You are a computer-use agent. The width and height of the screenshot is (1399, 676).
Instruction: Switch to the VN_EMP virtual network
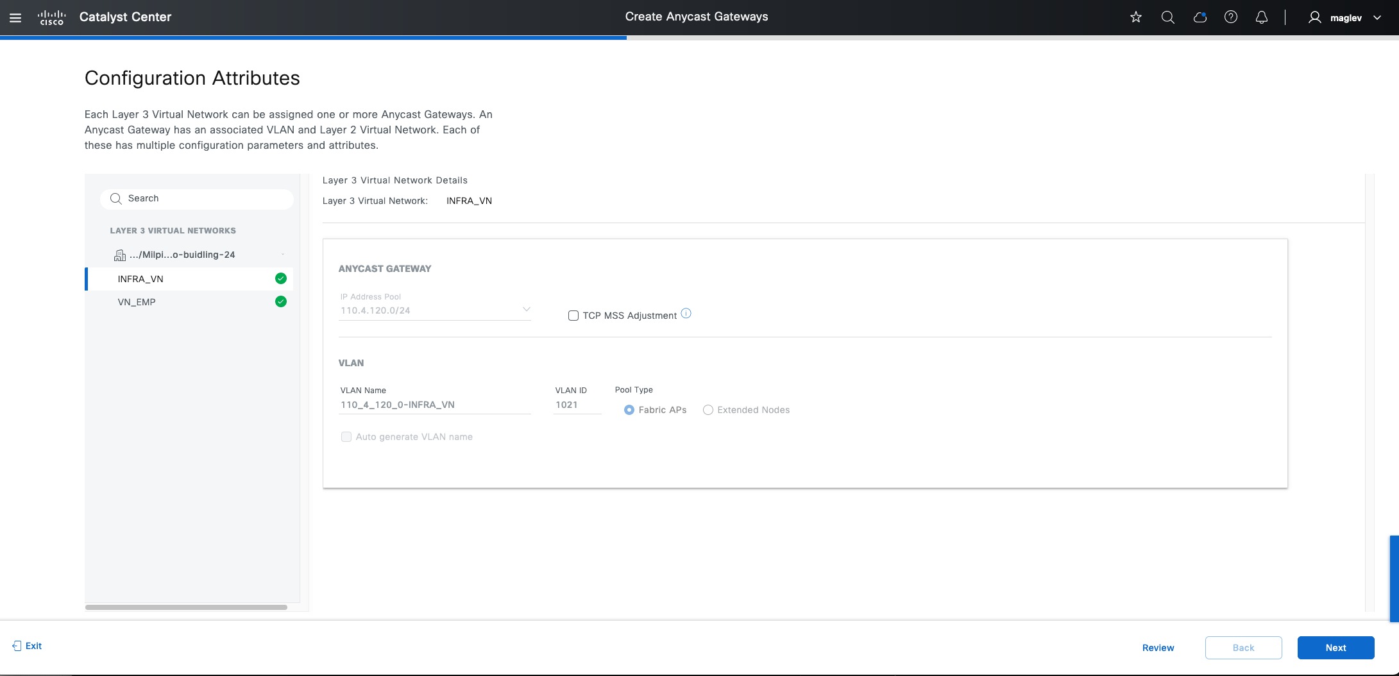point(137,301)
